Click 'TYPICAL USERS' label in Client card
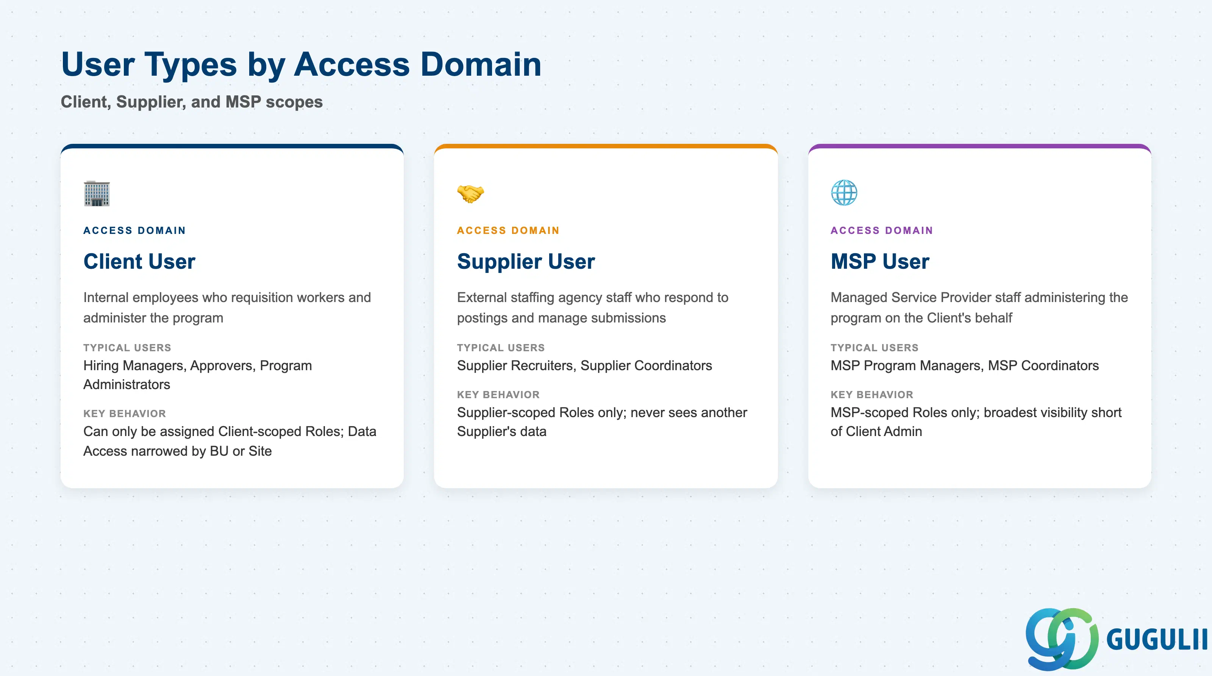The width and height of the screenshot is (1212, 676). 127,348
